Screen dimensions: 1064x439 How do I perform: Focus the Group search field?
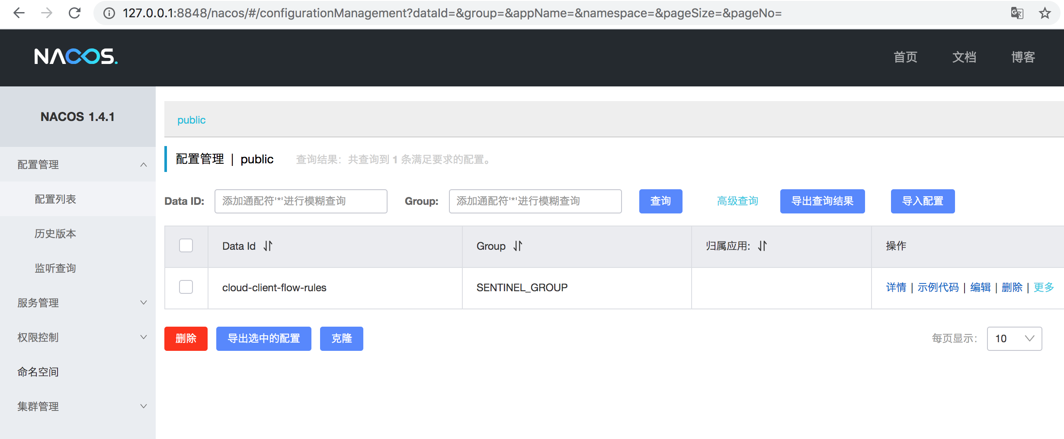(535, 201)
